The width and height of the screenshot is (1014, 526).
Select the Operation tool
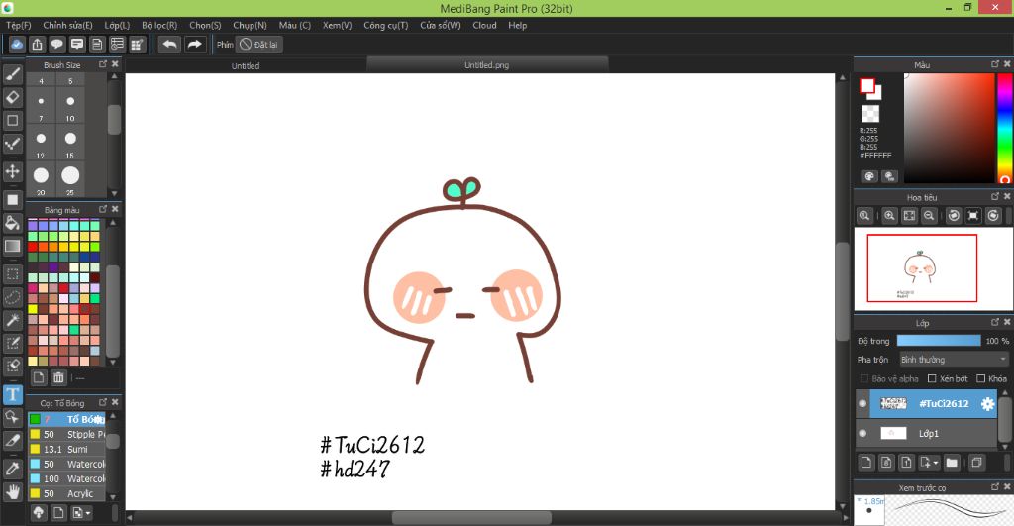click(x=12, y=417)
